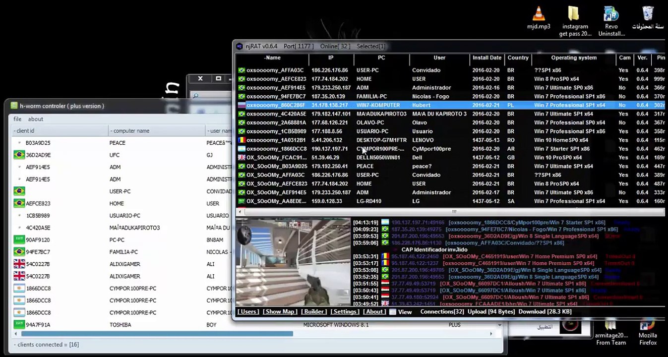Click the [Builder] link in njRAT
Viewport: 668px width, 357px height.
tap(314, 312)
